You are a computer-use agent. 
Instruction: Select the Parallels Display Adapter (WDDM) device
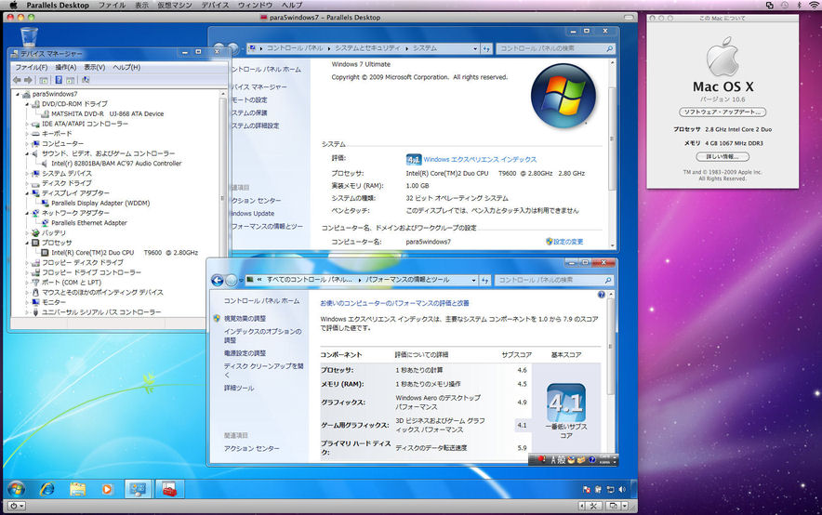(x=100, y=204)
